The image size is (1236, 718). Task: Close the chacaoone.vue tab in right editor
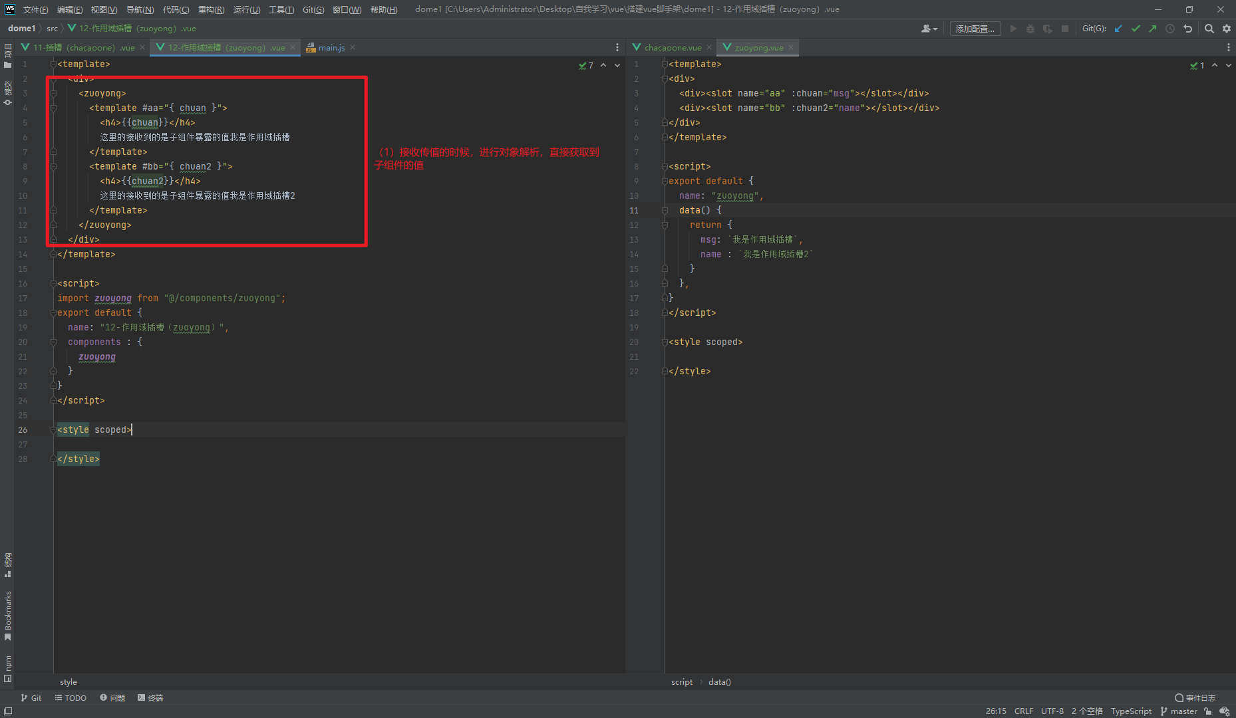709,47
